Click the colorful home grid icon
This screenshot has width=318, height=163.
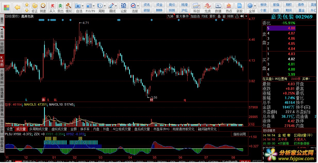[6, 7]
